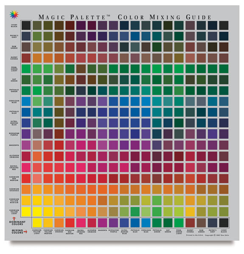Pick the Raw Umber mixing row swatch
The image size is (244, 254).
pos(201,223)
